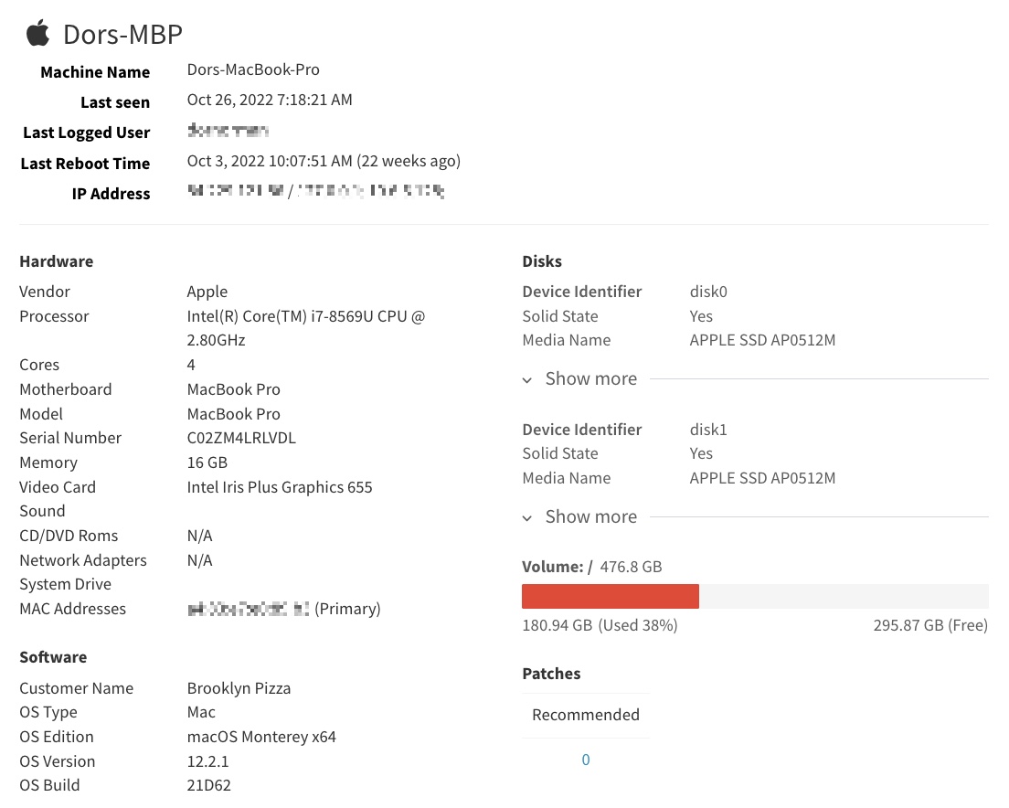
Task: Select OS edition macOS Monterey x64
Action: coord(261,737)
